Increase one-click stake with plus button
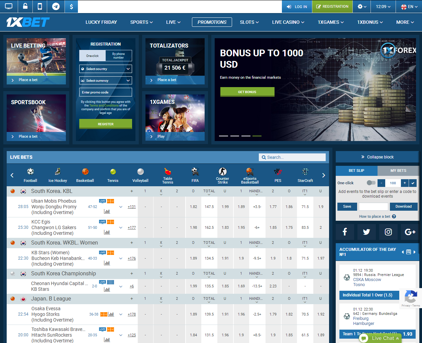The width and height of the screenshot is (422, 343). click(405, 183)
